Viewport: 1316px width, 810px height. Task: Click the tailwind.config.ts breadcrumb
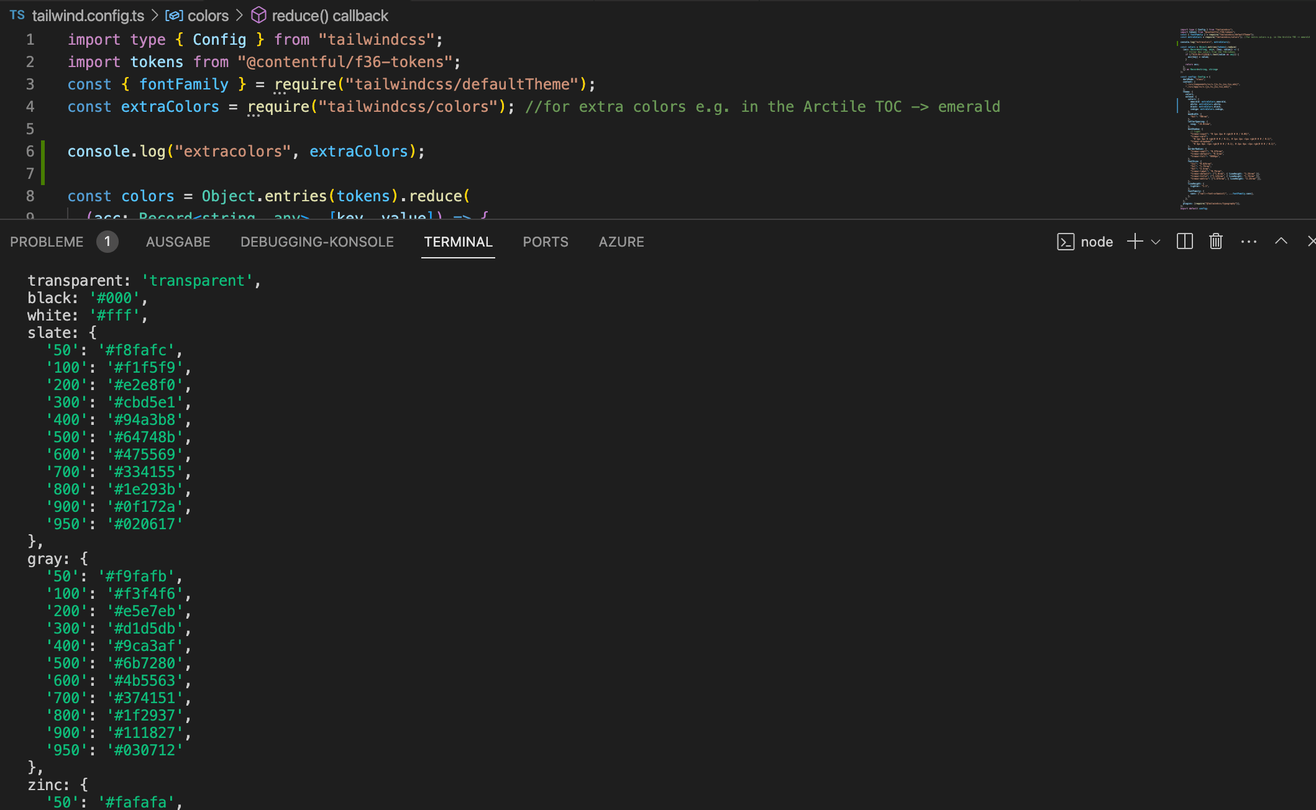coord(88,16)
